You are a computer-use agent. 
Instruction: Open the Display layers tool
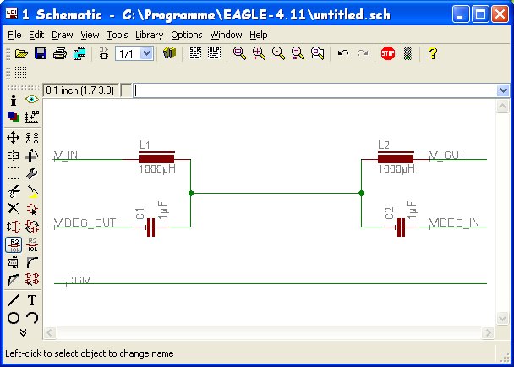point(14,117)
